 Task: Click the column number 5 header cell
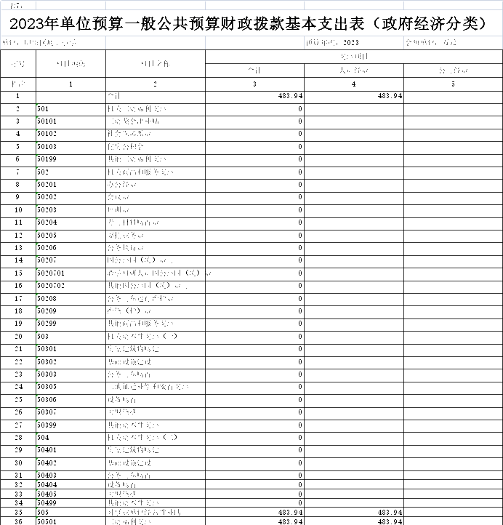click(x=453, y=84)
